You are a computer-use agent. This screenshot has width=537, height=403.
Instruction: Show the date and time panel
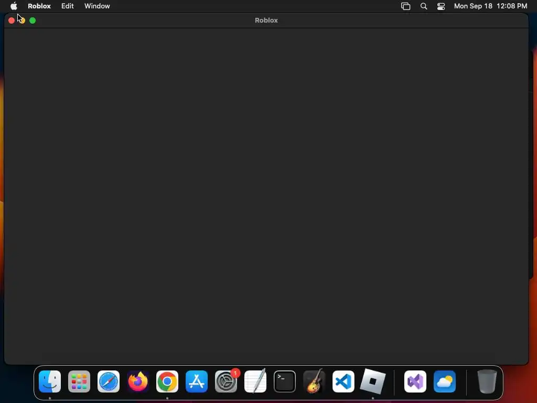[490, 6]
